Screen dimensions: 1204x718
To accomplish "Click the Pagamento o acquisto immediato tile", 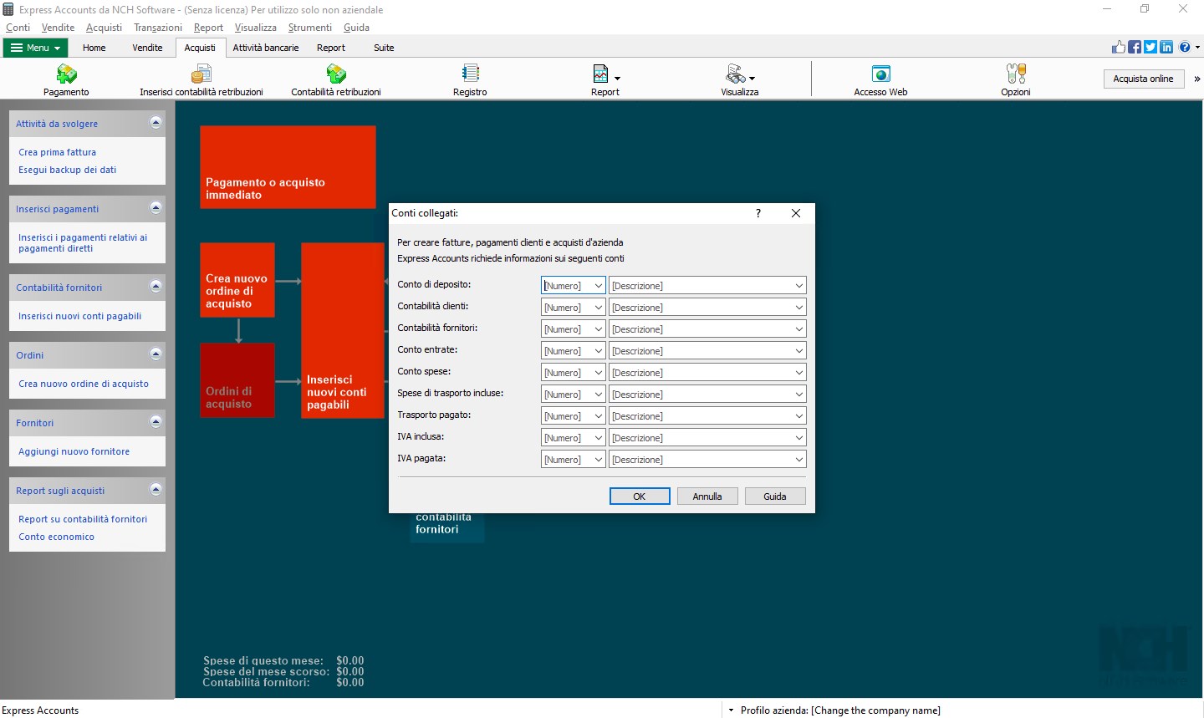I will (x=288, y=167).
